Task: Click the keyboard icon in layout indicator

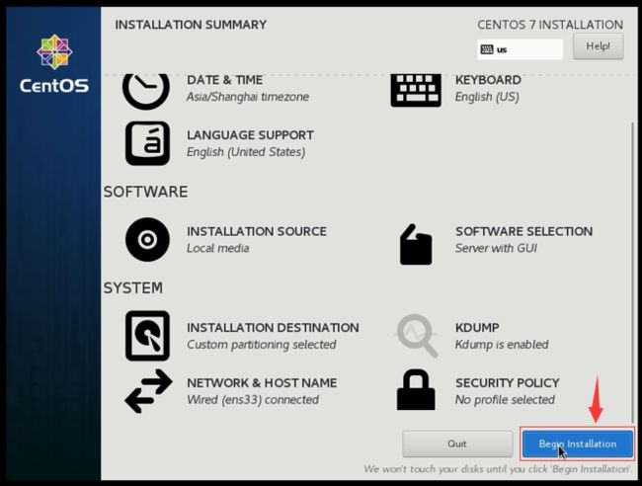Action: click(487, 49)
